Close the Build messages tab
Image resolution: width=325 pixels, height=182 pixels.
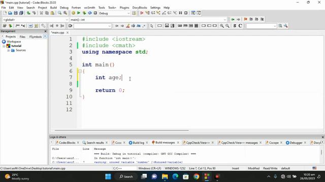178,143
